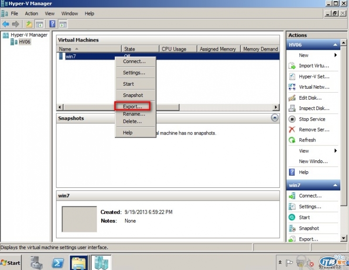Show hidden system tray icons
Screen dimensions: 349x270
pyautogui.click(x=280, y=263)
